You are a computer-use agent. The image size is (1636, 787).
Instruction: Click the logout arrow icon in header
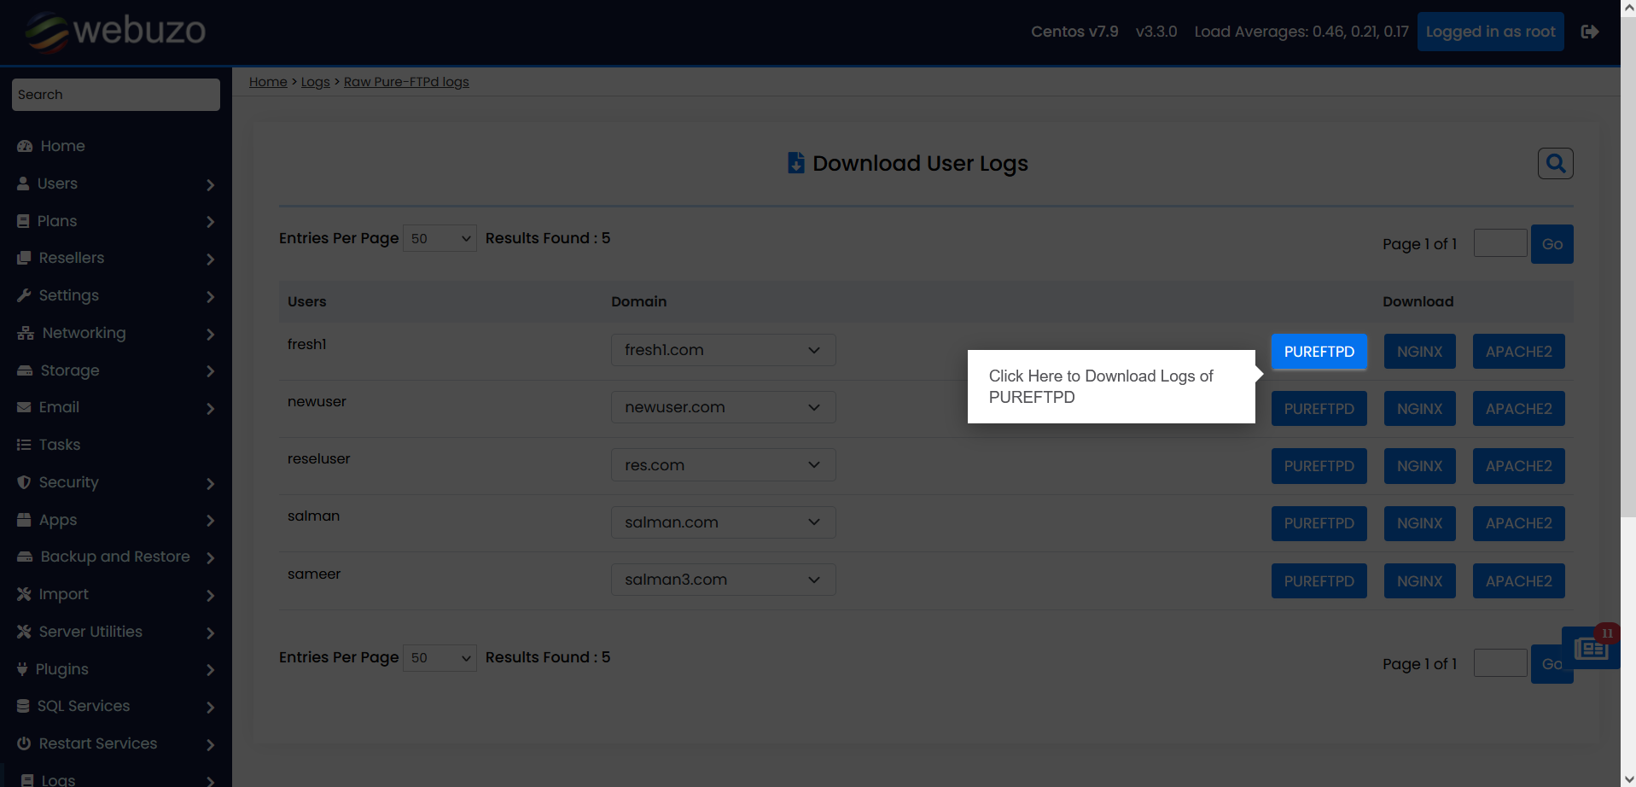point(1589,32)
